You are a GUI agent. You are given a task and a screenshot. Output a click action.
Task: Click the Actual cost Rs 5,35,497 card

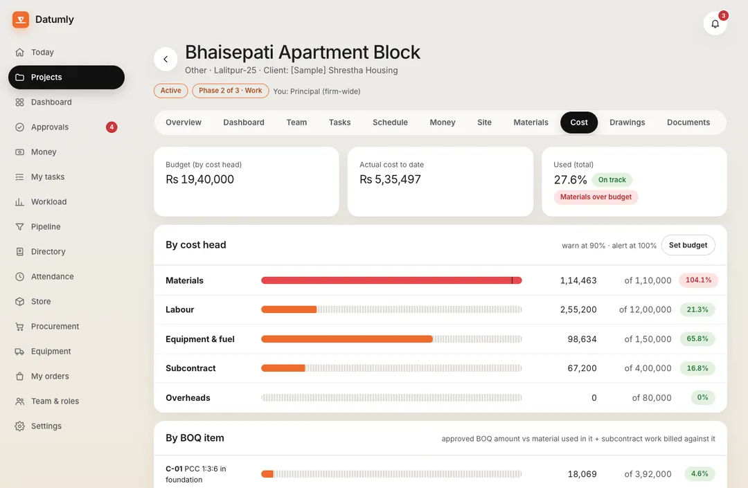tap(440, 181)
